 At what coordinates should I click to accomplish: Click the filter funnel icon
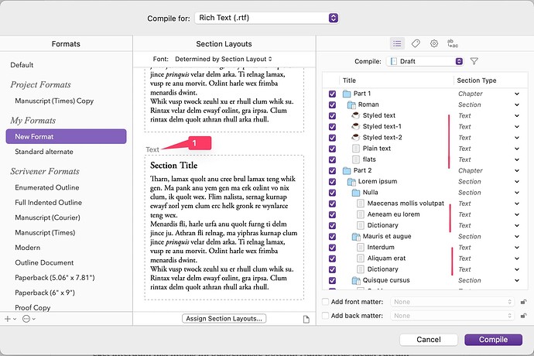[x=474, y=61]
